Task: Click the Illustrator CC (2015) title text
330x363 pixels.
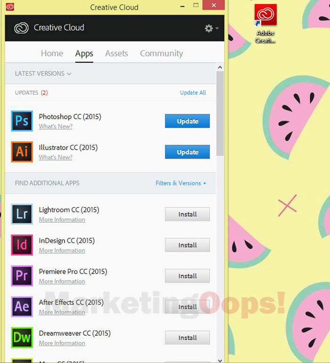Action: pyautogui.click(x=68, y=148)
